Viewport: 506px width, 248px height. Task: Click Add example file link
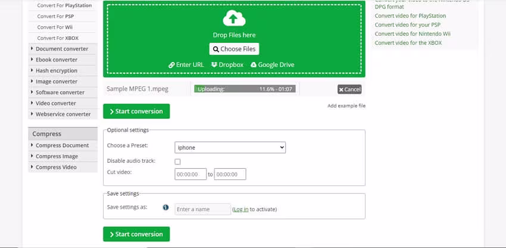[346, 106]
